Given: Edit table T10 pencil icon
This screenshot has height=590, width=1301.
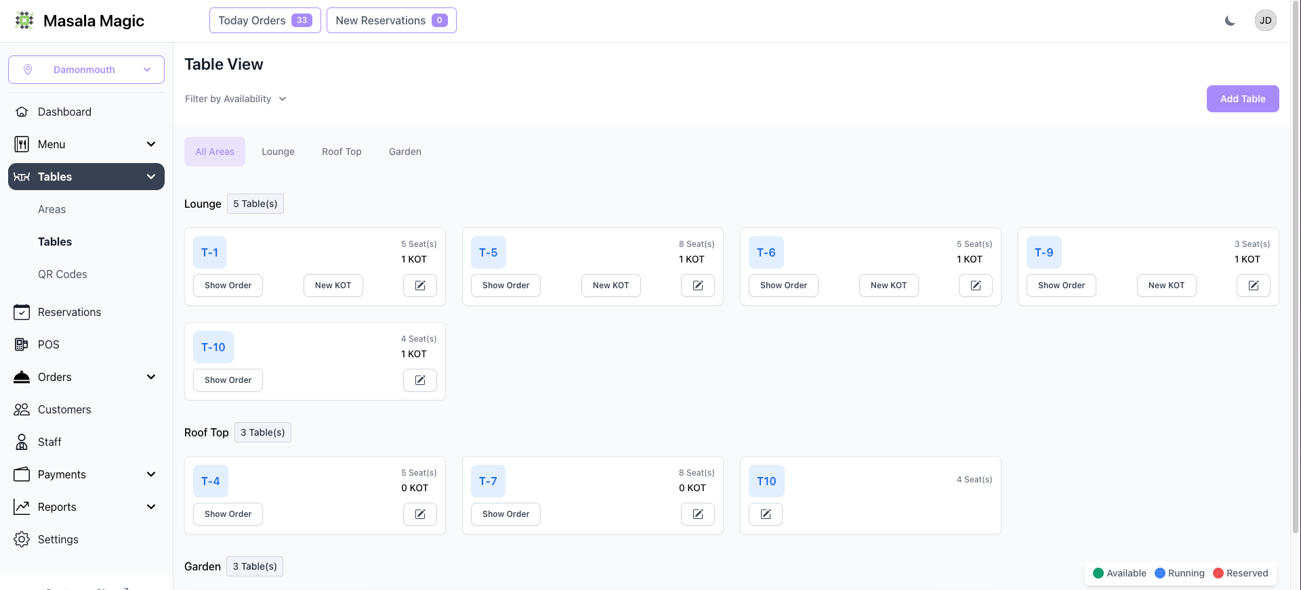Looking at the screenshot, I should (x=766, y=514).
